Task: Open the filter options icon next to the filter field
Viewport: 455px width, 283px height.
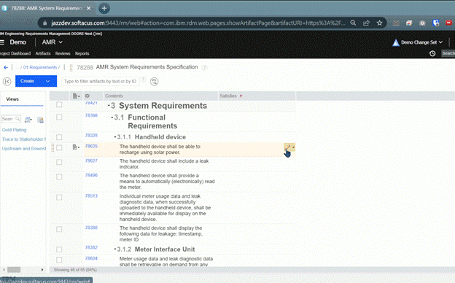Action: pyautogui.click(x=154, y=82)
